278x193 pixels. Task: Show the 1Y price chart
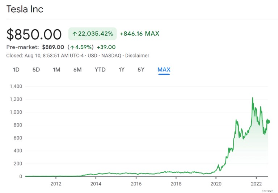pyautogui.click(x=122, y=70)
